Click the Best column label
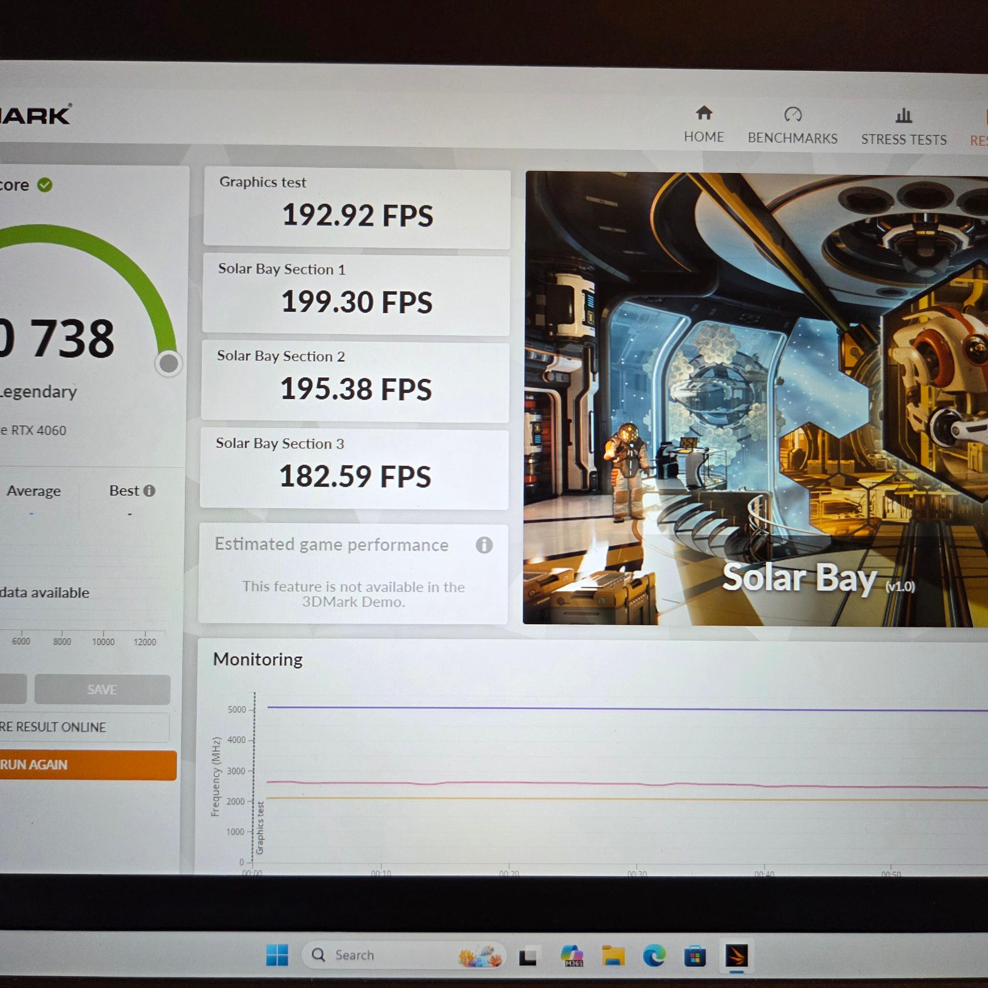Viewport: 988px width, 988px height. [124, 491]
